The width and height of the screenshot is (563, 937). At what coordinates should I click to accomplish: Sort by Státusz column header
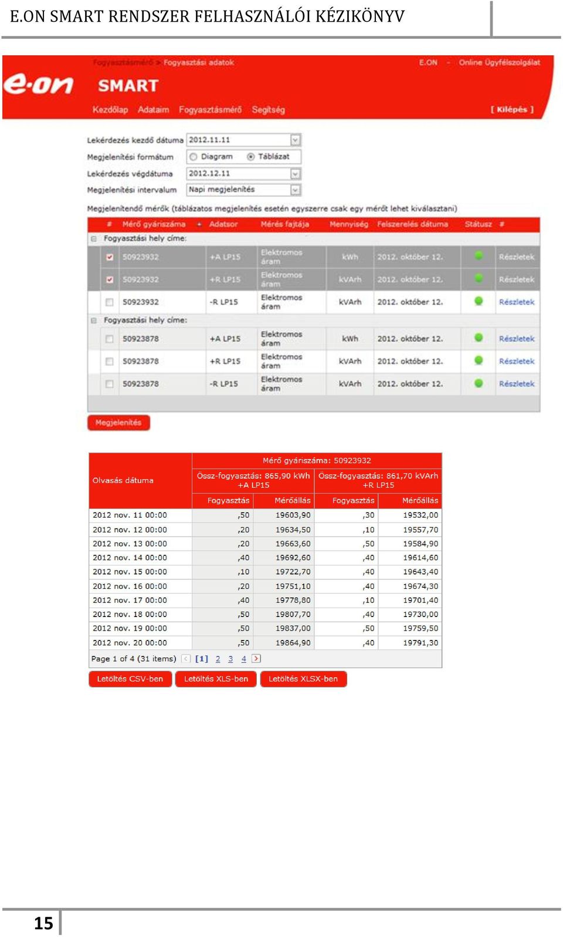coord(479,224)
